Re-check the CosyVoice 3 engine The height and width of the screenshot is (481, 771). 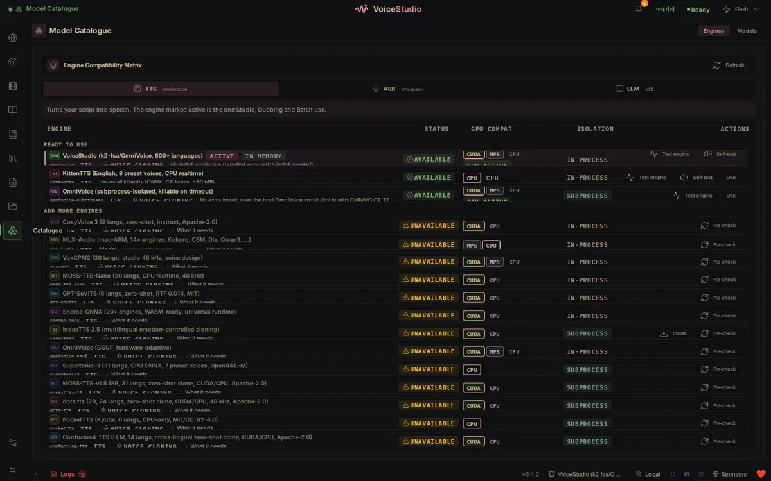[x=718, y=226]
